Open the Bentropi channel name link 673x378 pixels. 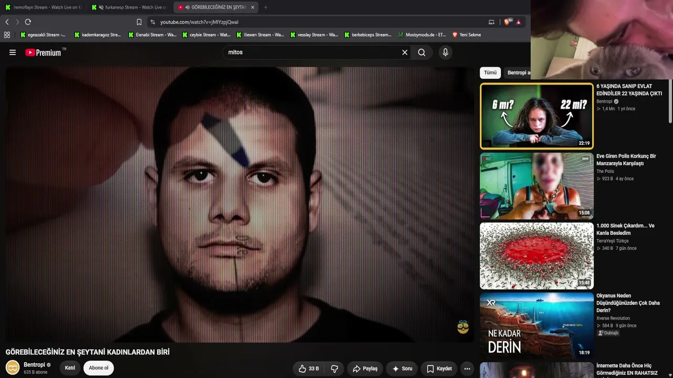pos(34,365)
